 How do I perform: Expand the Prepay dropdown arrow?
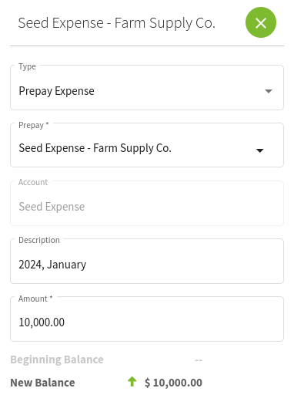[x=259, y=150]
